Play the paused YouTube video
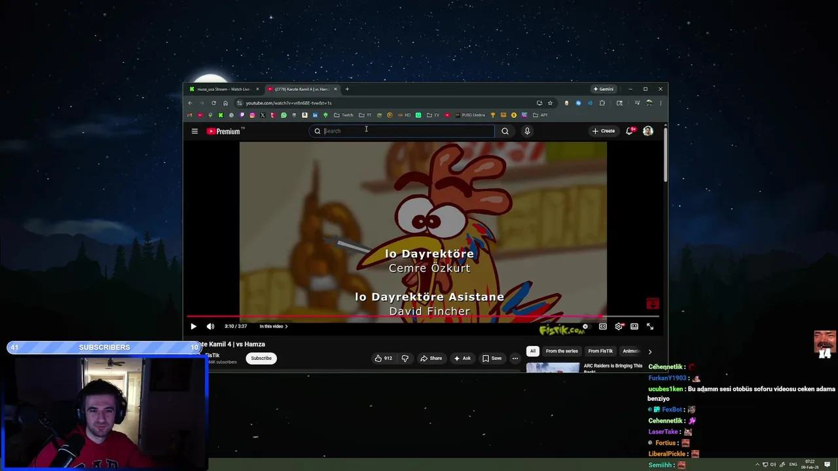 (x=193, y=326)
